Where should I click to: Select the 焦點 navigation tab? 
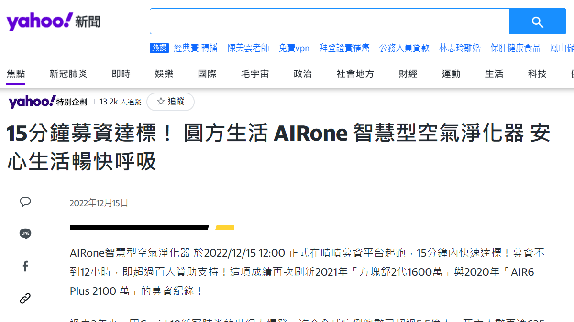click(16, 74)
